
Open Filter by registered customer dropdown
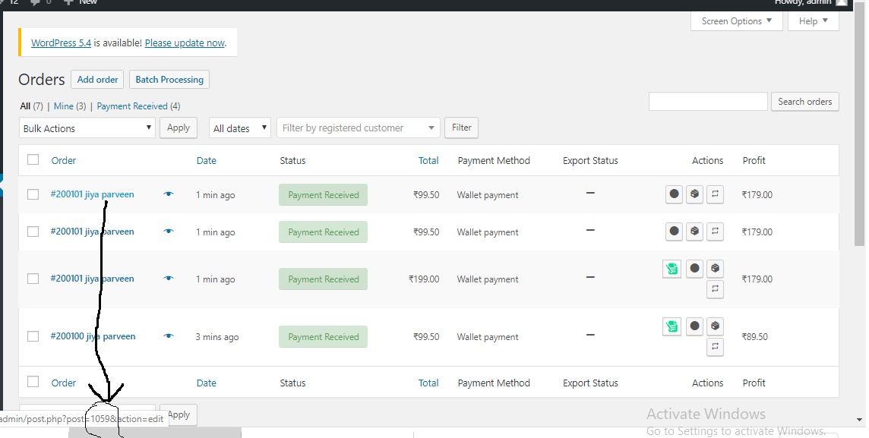tap(358, 128)
